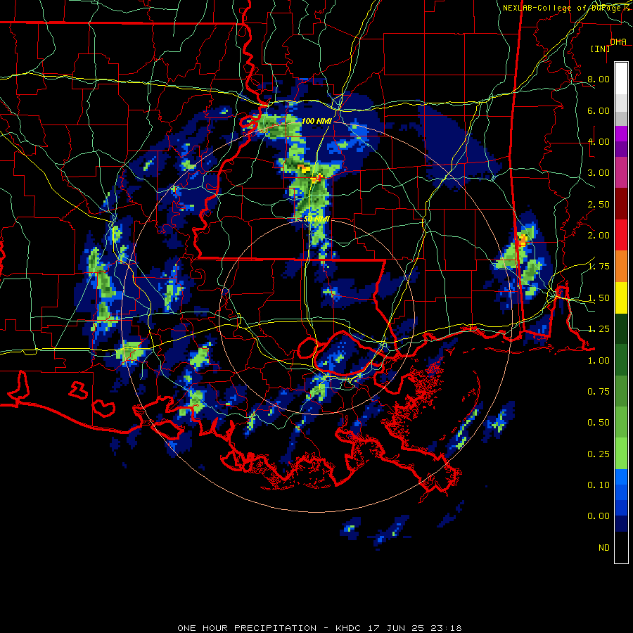This screenshot has width=633, height=633.
Task: Click the 0.00 legend value
Action: coord(599,516)
